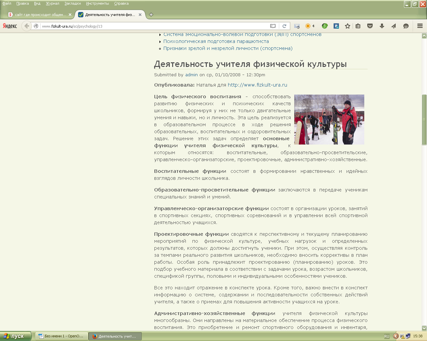
Task: Click the RU language indicator in the tray
Action: tap(387, 336)
